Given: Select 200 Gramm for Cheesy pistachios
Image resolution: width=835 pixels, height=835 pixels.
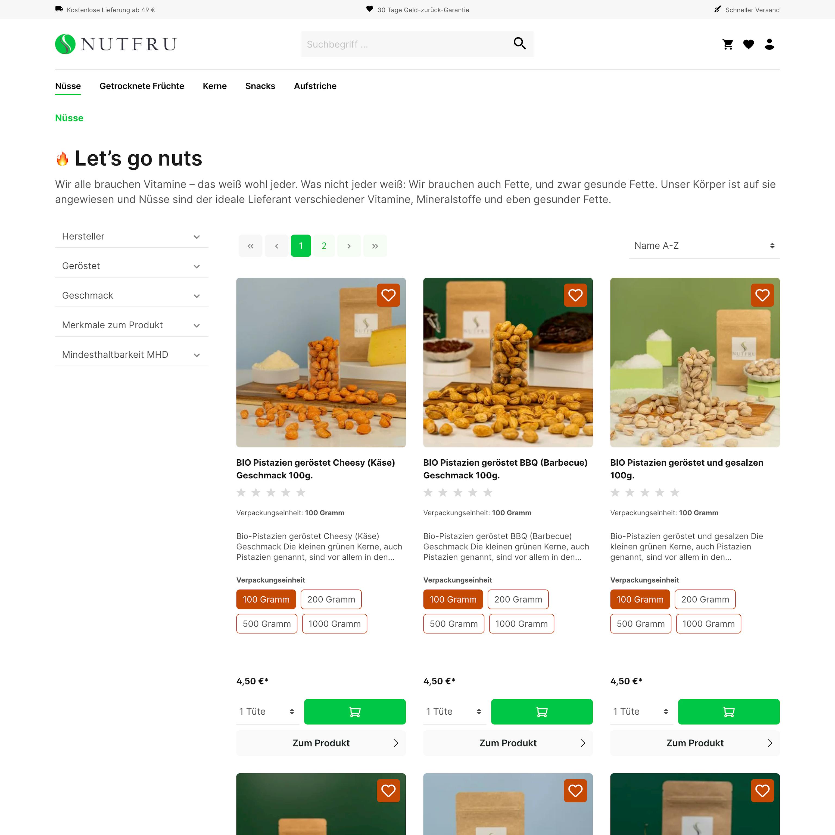Looking at the screenshot, I should [x=331, y=599].
